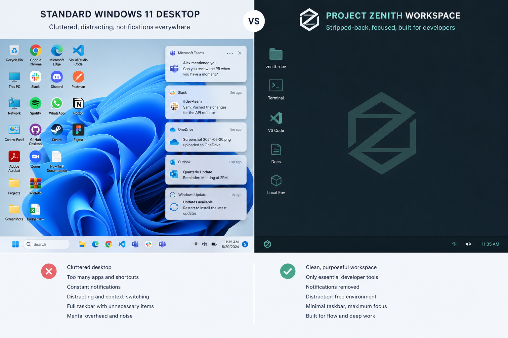Launch Zoom from the desktop
The image size is (508, 338).
pyautogui.click(x=35, y=156)
